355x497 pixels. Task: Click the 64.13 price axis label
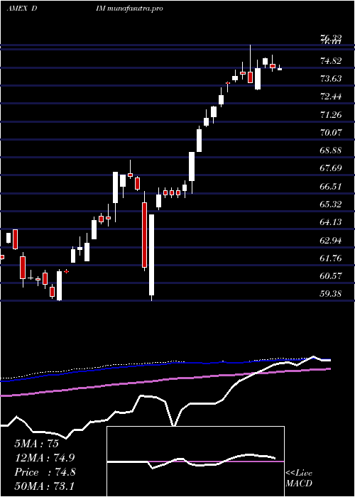(x=332, y=222)
